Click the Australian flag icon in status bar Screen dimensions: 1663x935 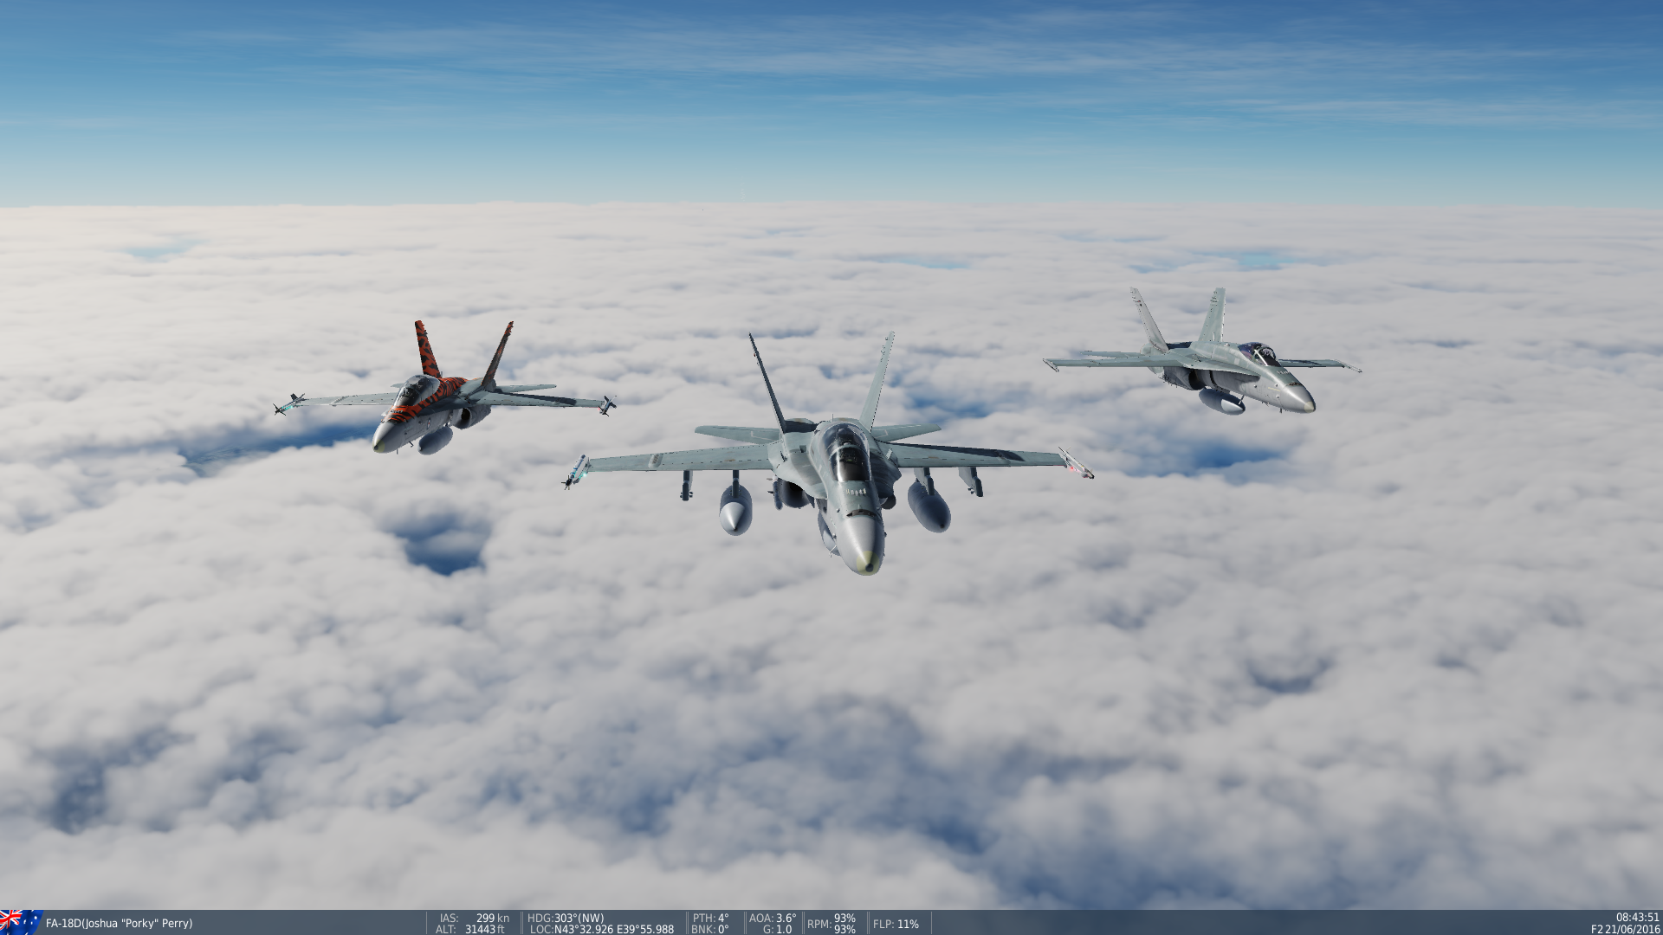pos(19,922)
